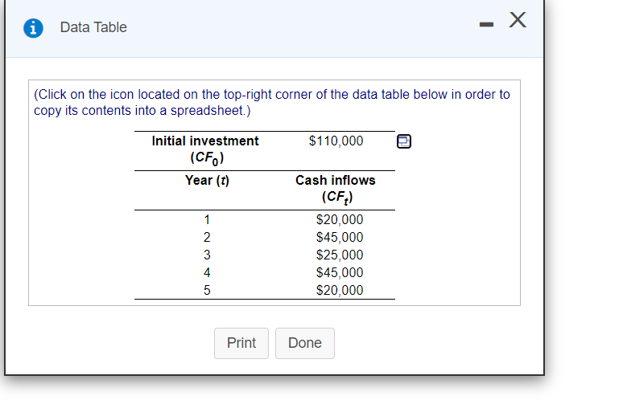Screen dimensions: 623x400
Task: Select year 5 in the Year column
Action: pyautogui.click(x=207, y=291)
